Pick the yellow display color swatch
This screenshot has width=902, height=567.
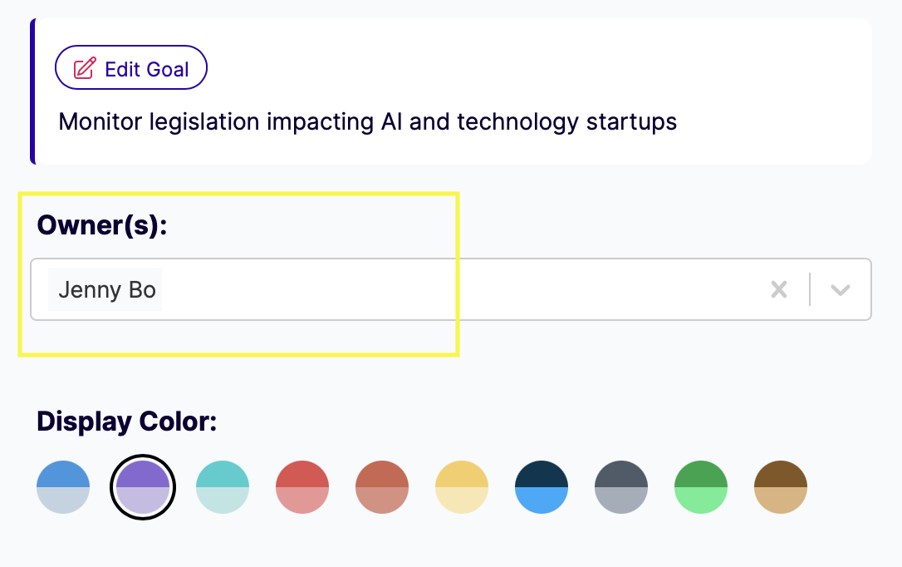click(x=462, y=487)
